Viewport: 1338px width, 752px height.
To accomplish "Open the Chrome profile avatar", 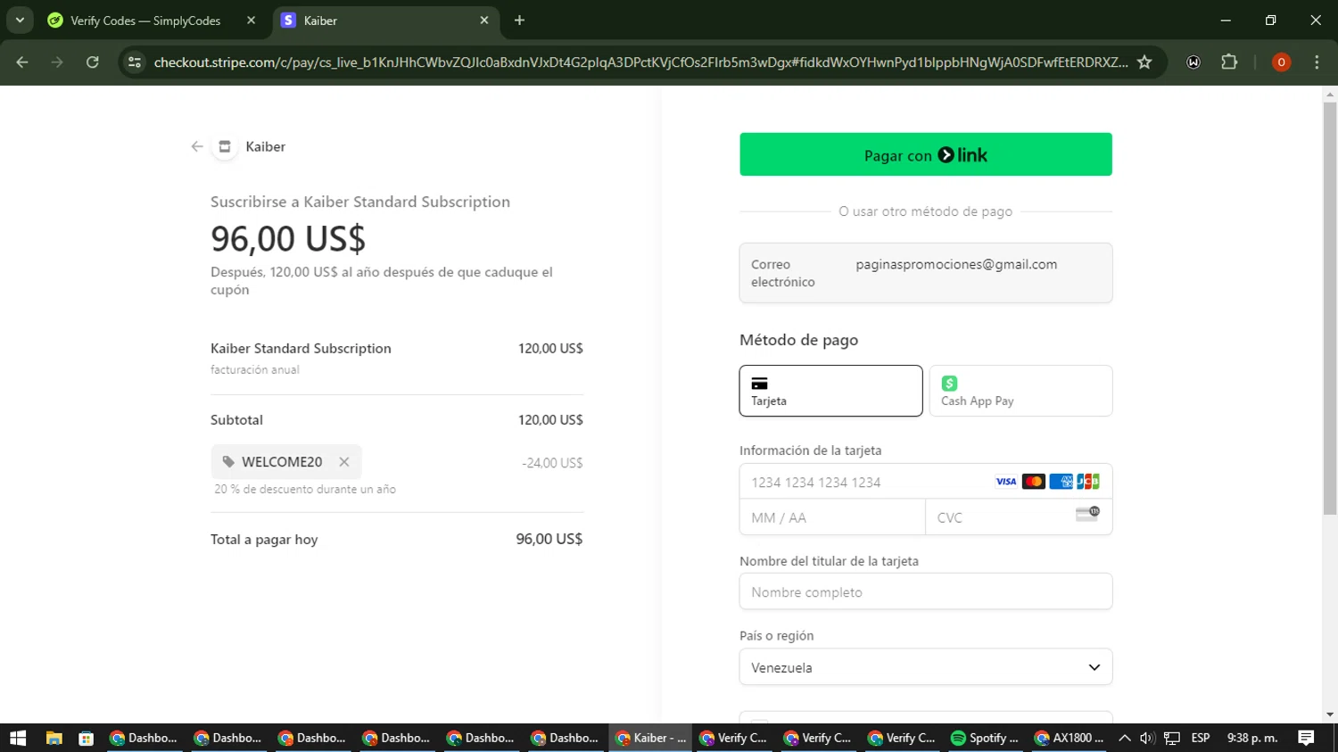I will pos(1281,62).
